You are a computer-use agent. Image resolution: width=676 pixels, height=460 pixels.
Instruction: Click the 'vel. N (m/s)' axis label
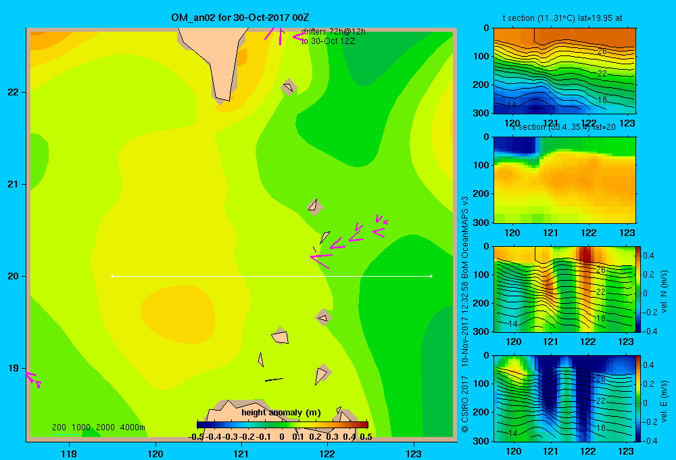[665, 292]
